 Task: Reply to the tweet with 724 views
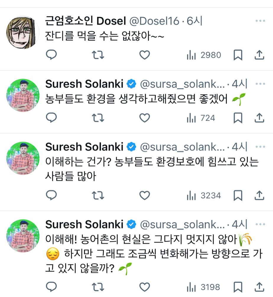click(x=52, y=118)
